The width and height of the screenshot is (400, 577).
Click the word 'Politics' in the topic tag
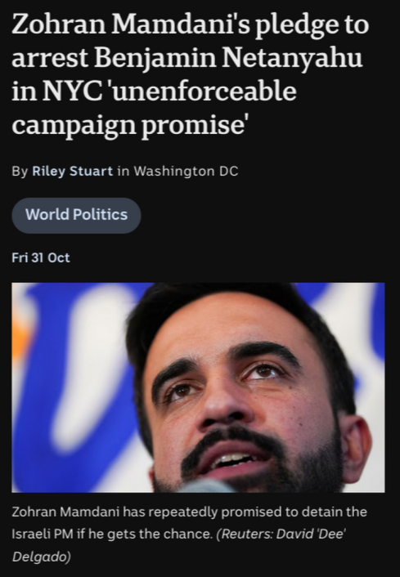(100, 214)
